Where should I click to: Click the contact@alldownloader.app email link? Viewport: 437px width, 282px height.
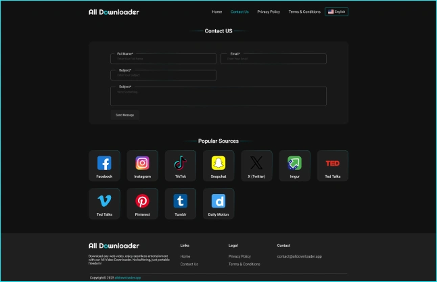tap(299, 256)
